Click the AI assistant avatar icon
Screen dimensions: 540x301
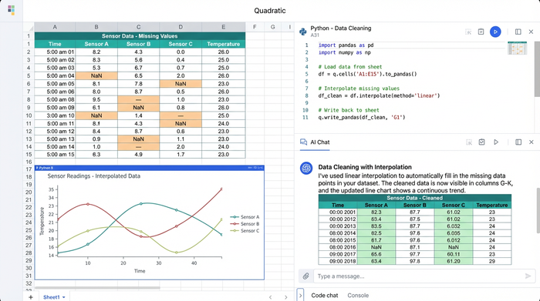[x=306, y=168]
